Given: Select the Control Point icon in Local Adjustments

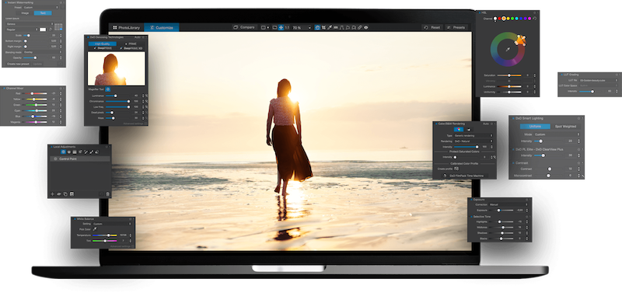Looking at the screenshot, I should [63, 151].
